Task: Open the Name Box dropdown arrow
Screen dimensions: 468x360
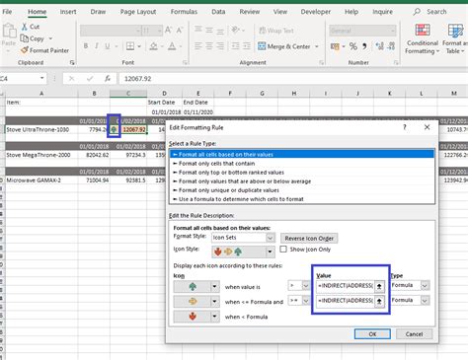Action: pos(42,78)
